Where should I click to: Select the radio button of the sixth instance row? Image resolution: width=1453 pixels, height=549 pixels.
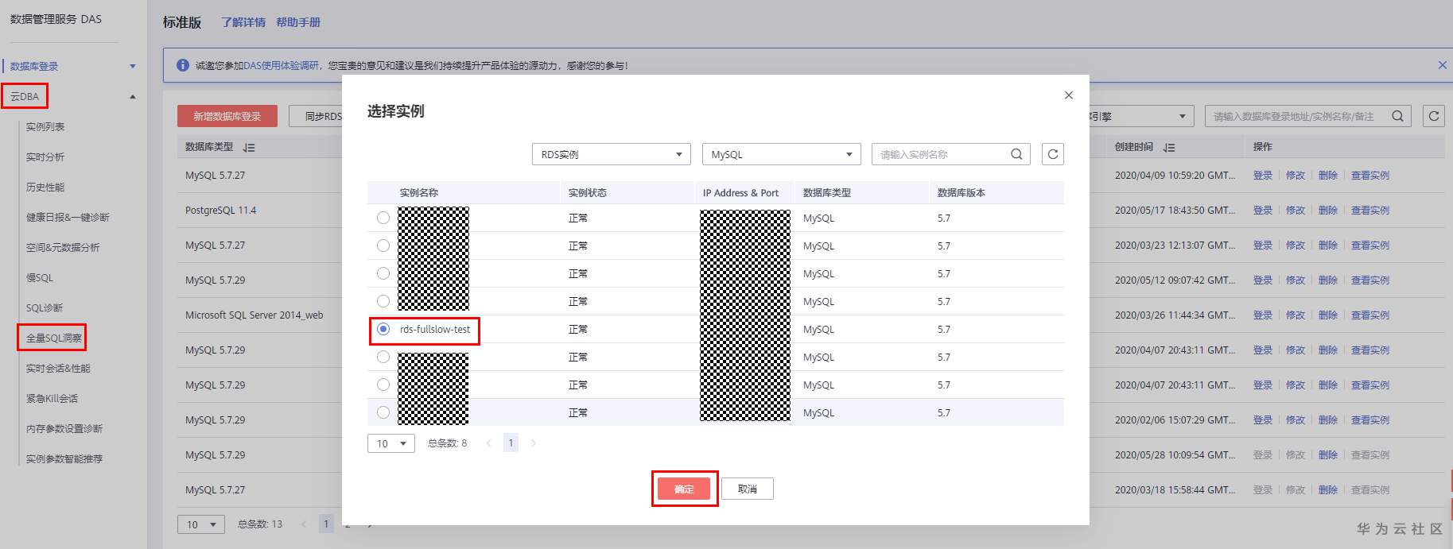(383, 357)
